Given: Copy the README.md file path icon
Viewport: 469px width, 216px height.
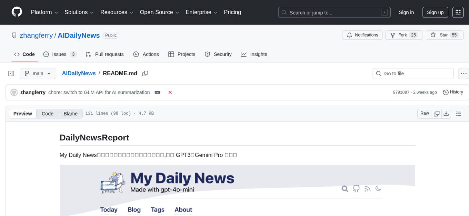Looking at the screenshot, I should click(145, 73).
